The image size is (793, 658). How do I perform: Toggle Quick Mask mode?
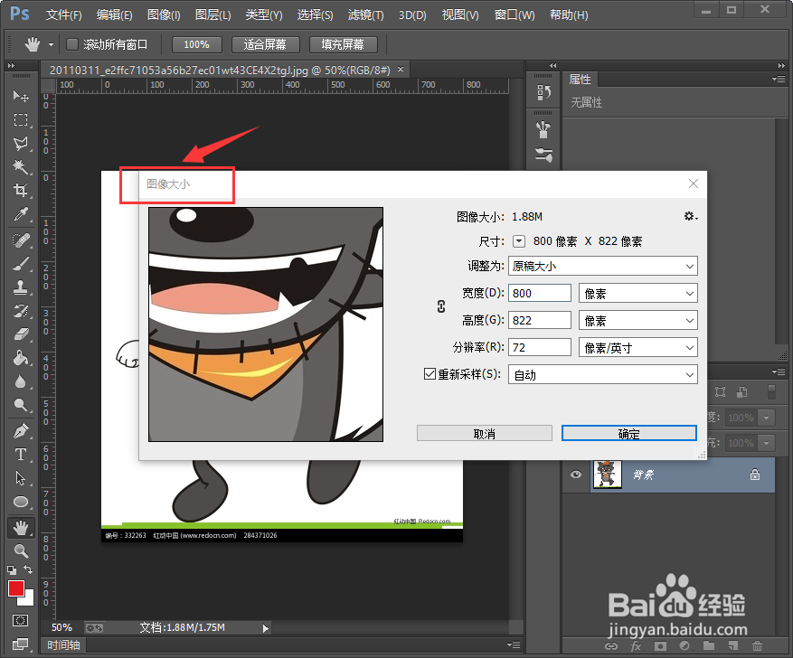21,620
